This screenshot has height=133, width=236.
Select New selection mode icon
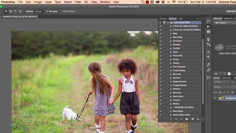(6, 11)
